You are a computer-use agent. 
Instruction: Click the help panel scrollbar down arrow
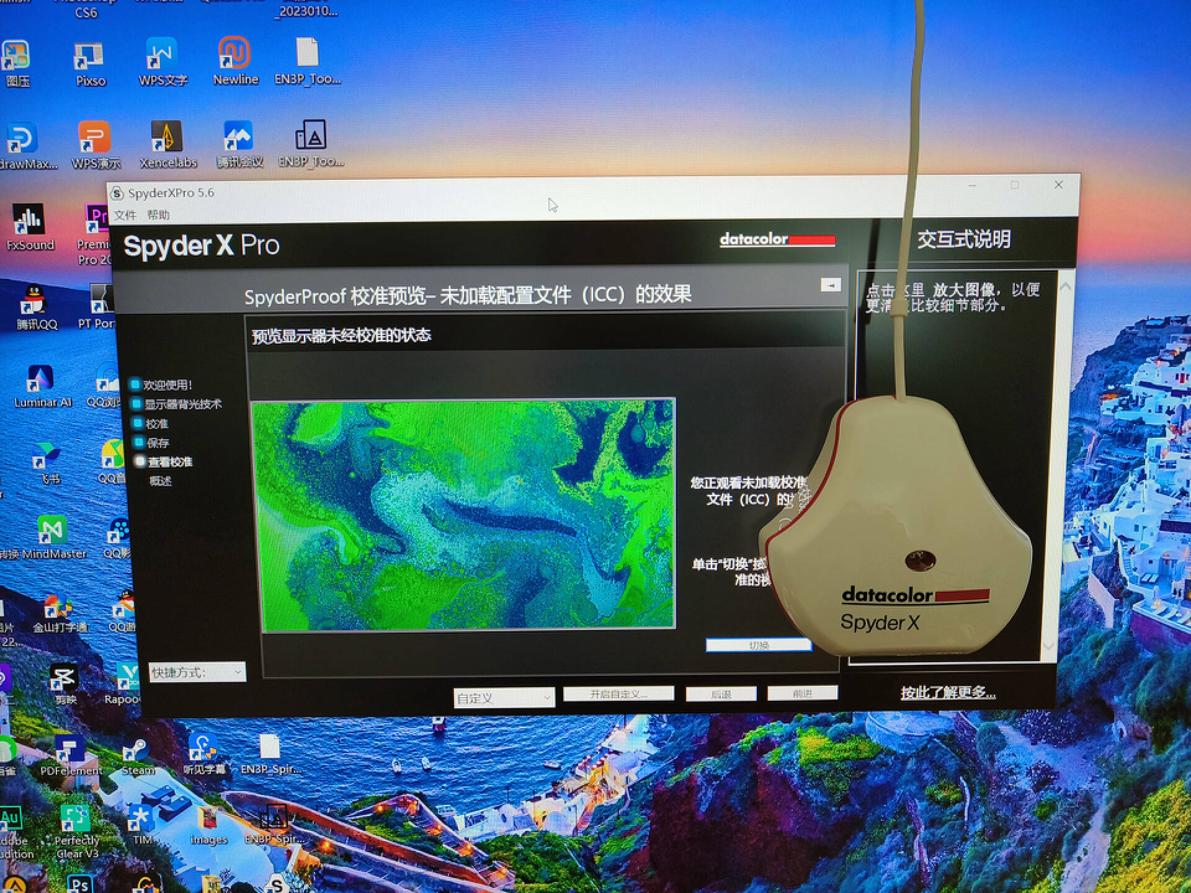click(1049, 646)
